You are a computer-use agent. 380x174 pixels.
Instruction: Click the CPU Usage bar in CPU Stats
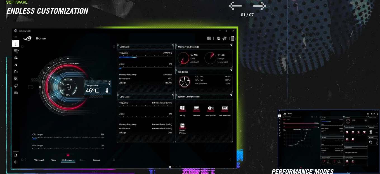[x=145, y=68]
